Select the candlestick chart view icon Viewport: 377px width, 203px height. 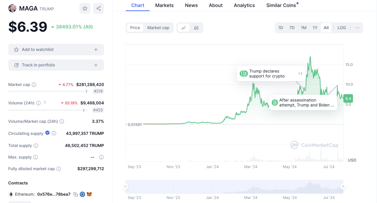[x=196, y=28]
